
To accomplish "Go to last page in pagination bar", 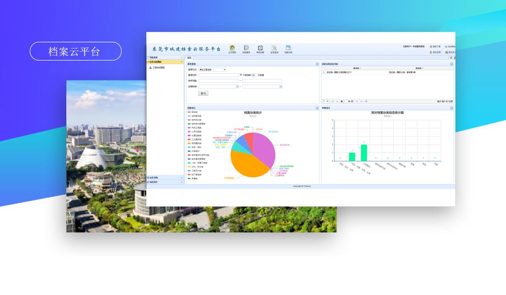I will pos(361,102).
